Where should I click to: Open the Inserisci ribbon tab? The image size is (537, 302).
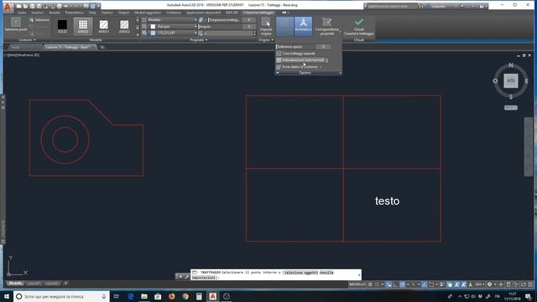coord(37,13)
